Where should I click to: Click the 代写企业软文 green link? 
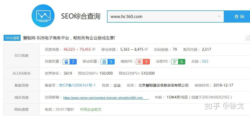tap(91, 109)
